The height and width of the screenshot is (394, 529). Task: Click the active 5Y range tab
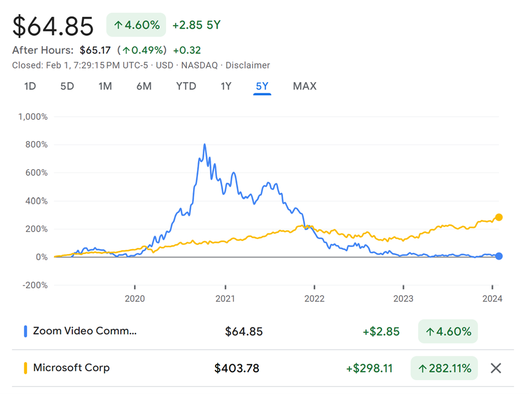[262, 86]
